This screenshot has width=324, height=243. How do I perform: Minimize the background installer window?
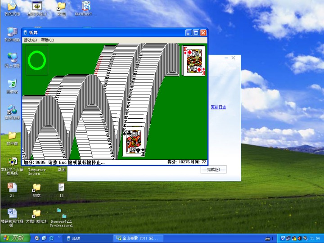click(x=226, y=58)
